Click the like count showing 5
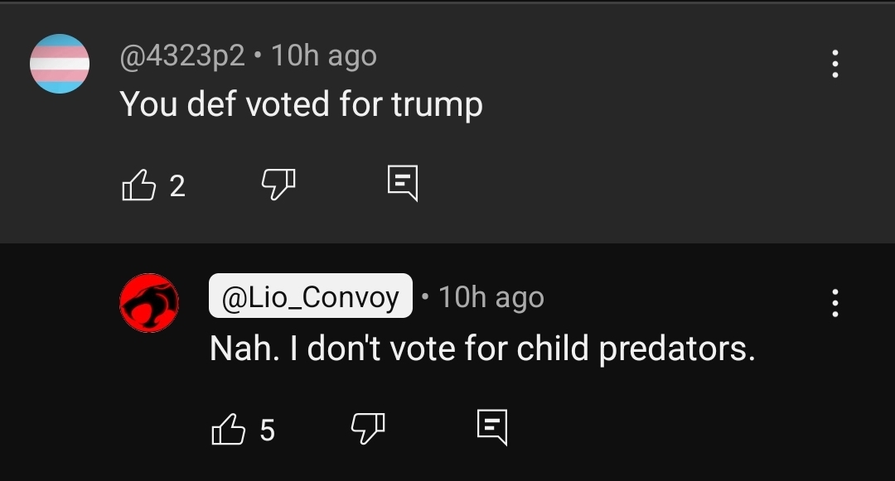The height and width of the screenshot is (481, 895). tap(267, 430)
